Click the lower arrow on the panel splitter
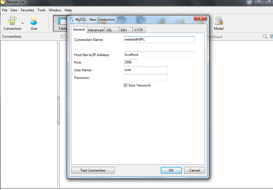The width and height of the screenshot is (273, 190). (x=58, y=122)
